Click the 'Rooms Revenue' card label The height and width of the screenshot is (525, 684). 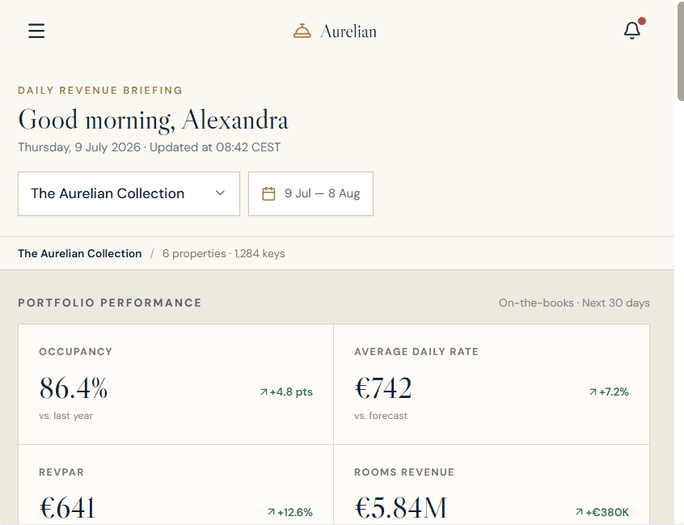pyautogui.click(x=404, y=472)
